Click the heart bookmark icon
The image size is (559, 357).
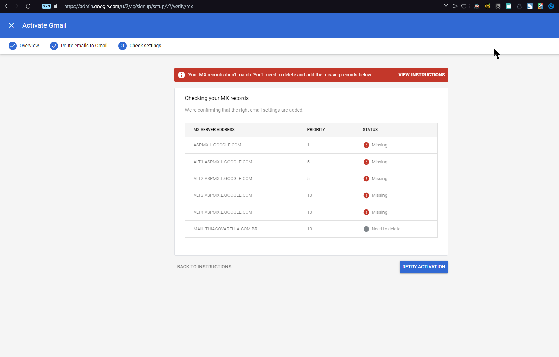(464, 6)
